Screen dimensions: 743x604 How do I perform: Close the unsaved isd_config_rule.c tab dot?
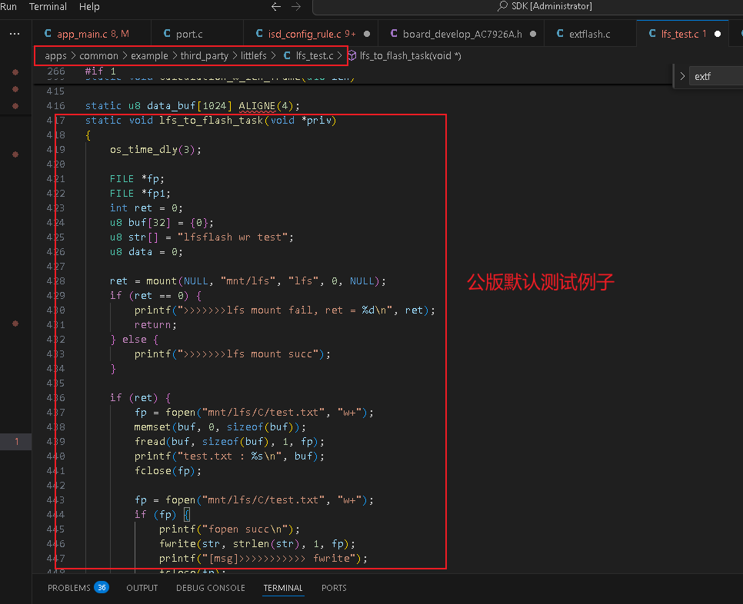pos(367,34)
